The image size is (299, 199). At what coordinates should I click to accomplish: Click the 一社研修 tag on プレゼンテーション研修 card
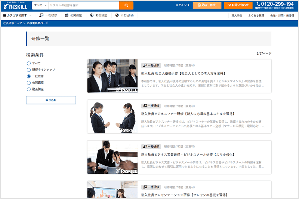coord(151,187)
